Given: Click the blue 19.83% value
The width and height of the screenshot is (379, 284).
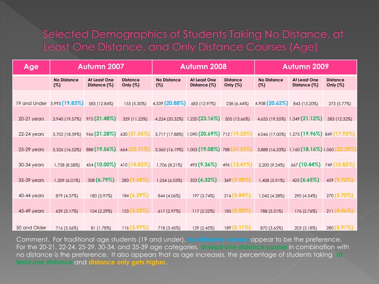Looking at the screenshot, I should (x=73, y=103).
